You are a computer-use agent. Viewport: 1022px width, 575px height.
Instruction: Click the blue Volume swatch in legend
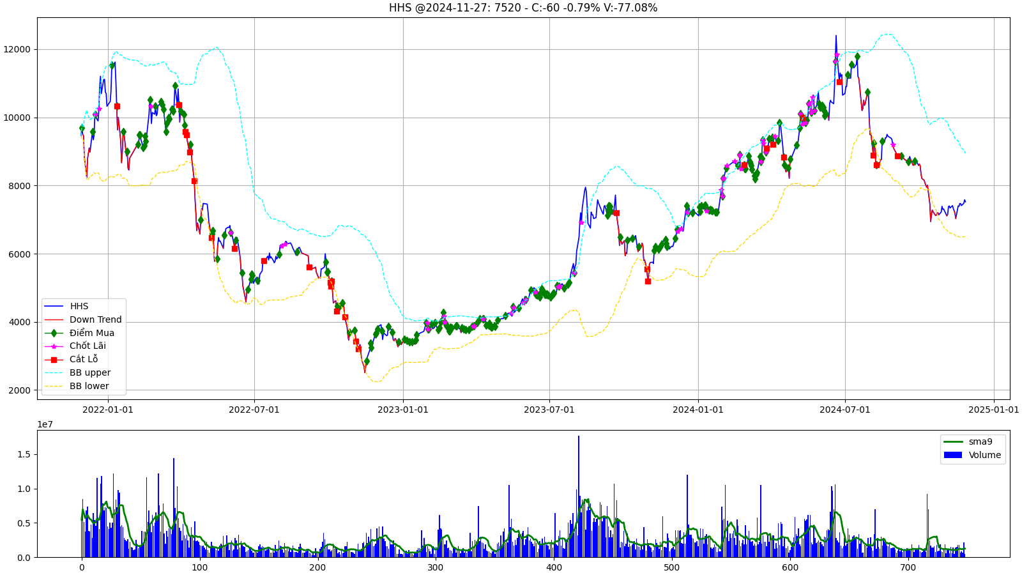(x=953, y=455)
